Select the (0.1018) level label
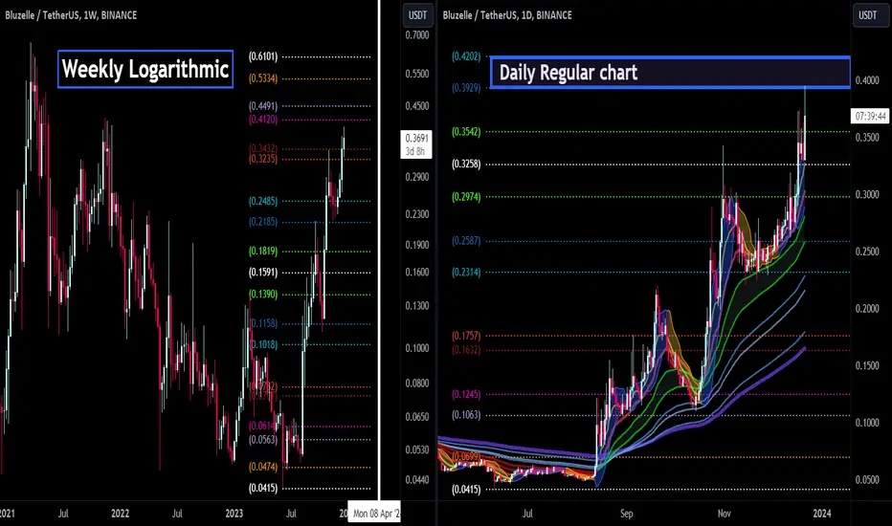The width and height of the screenshot is (892, 526). click(264, 344)
